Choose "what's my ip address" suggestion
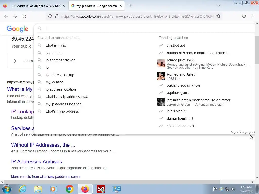This screenshot has width=259, height=194. pos(62,111)
